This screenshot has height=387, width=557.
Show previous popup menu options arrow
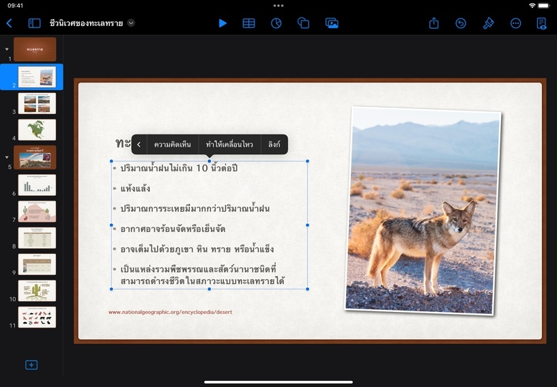pyautogui.click(x=139, y=145)
